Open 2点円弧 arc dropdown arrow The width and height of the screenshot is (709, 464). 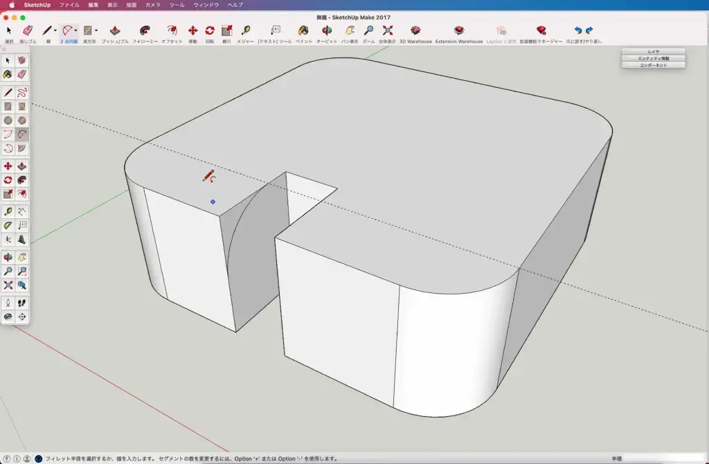(75, 30)
